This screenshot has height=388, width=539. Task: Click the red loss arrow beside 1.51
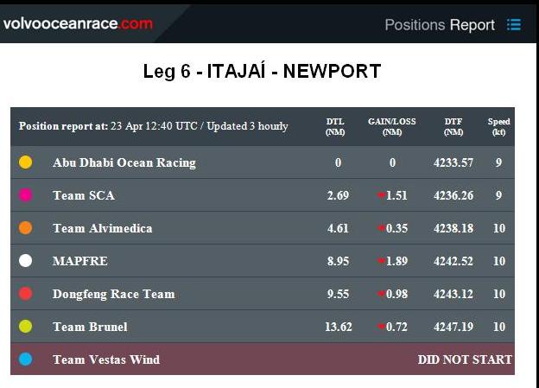click(381, 195)
